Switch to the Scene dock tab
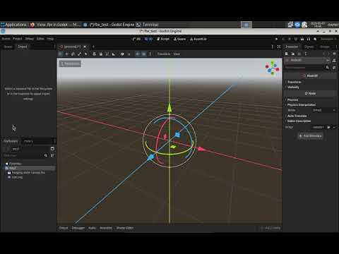 (8, 47)
